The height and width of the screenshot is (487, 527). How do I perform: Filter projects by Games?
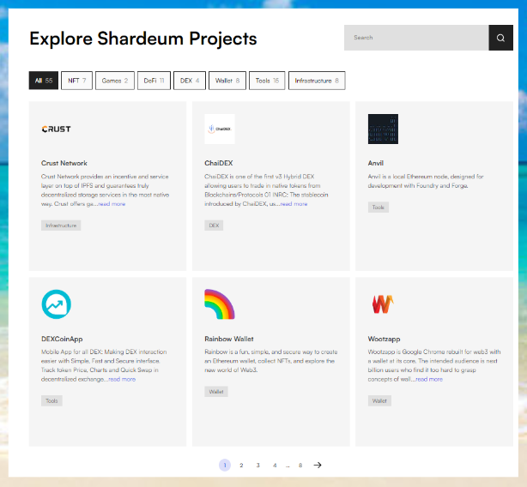115,81
